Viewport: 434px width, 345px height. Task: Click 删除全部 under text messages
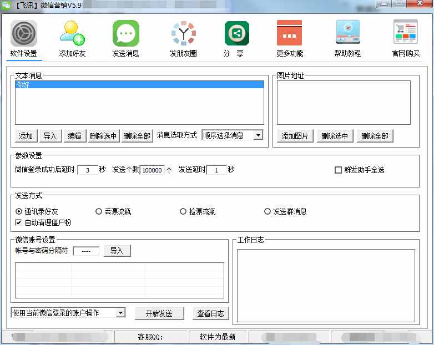(137, 136)
